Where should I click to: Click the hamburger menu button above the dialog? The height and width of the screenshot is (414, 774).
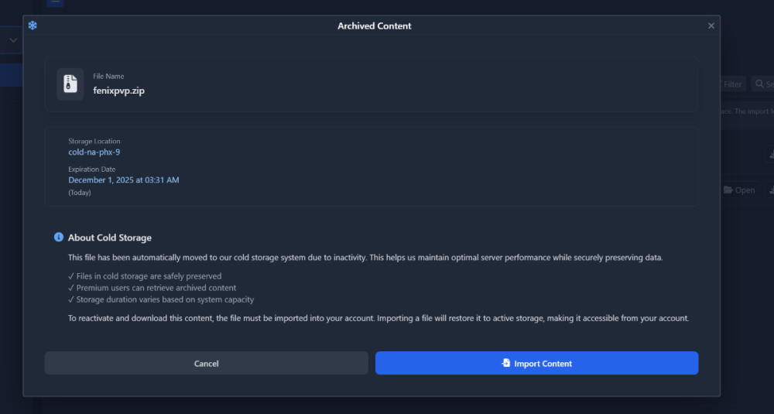(x=55, y=2)
